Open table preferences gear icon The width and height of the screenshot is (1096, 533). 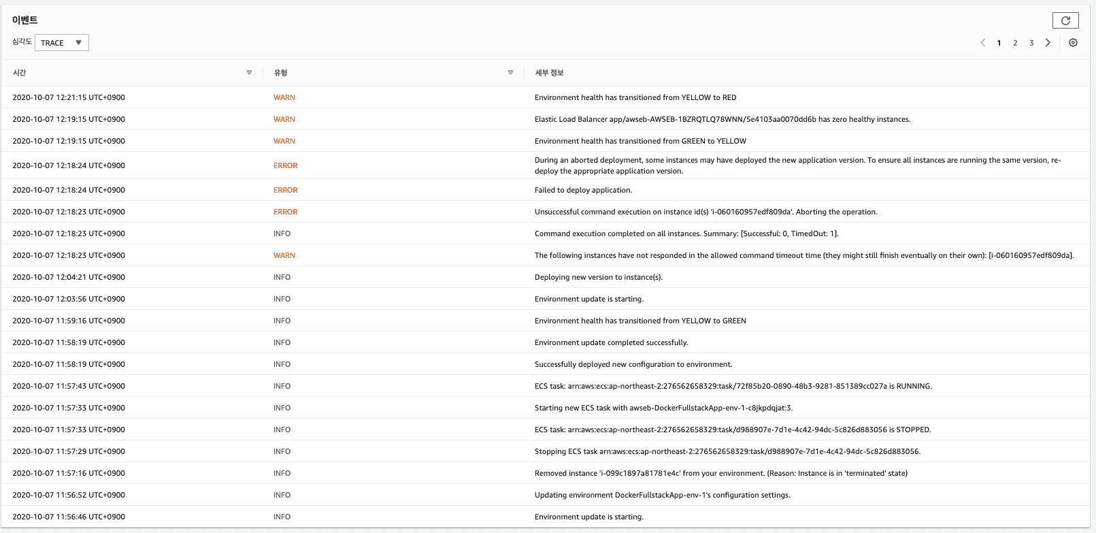coord(1073,43)
